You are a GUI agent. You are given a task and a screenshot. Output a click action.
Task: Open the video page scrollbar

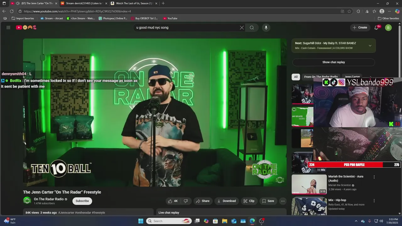click(x=400, y=119)
